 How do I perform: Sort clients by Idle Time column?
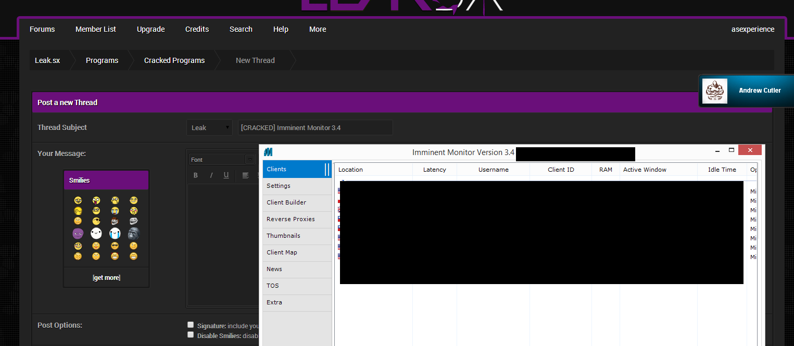[x=722, y=170]
